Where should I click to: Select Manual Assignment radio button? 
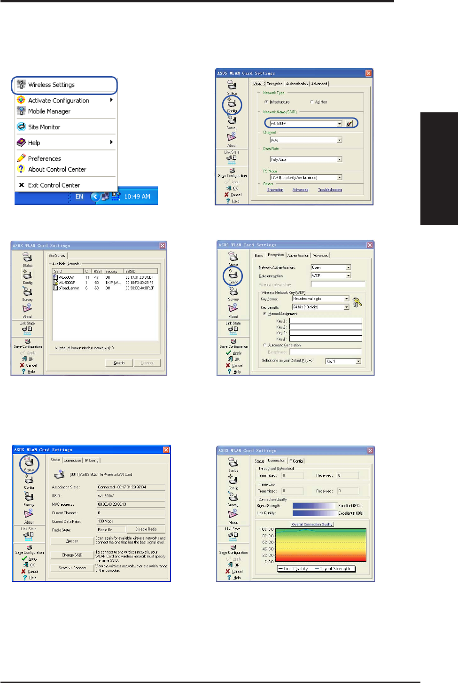point(264,314)
